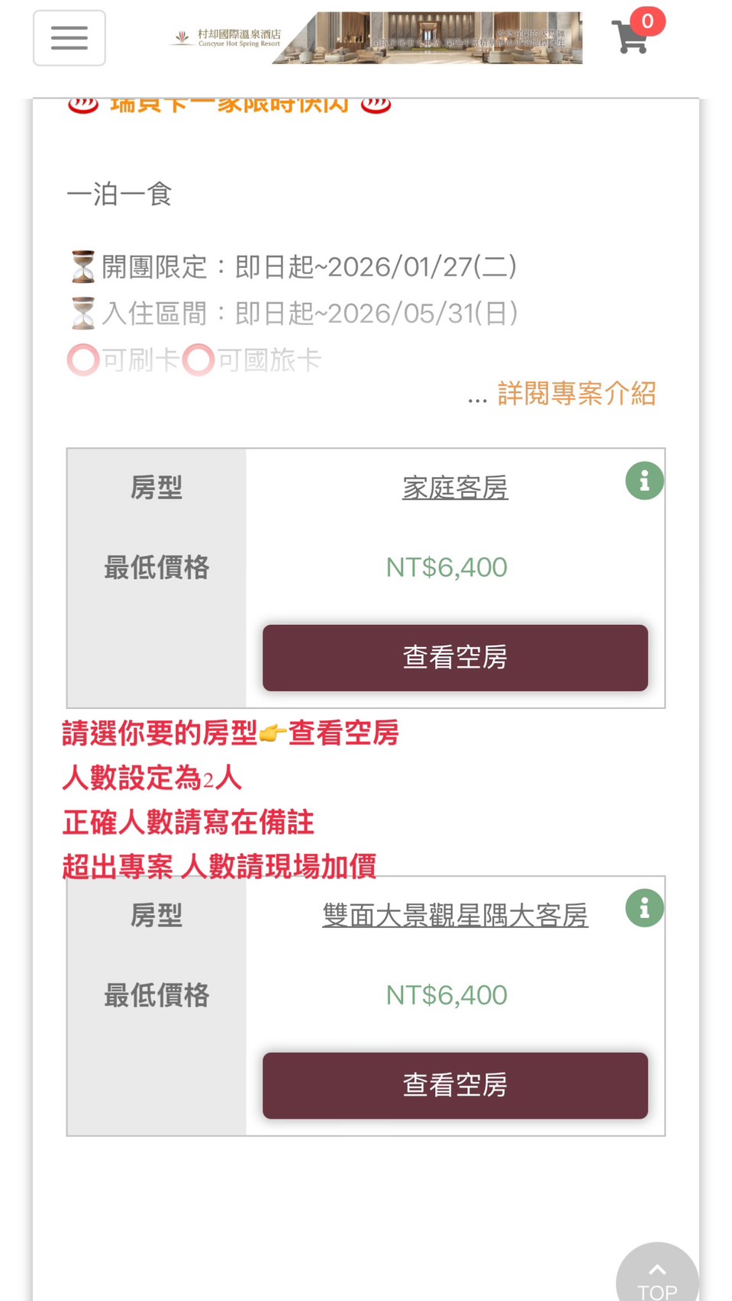This screenshot has height=1301, width=732.
Task: Click the red circle icon before 可國旅卡
Action: pos(198,360)
